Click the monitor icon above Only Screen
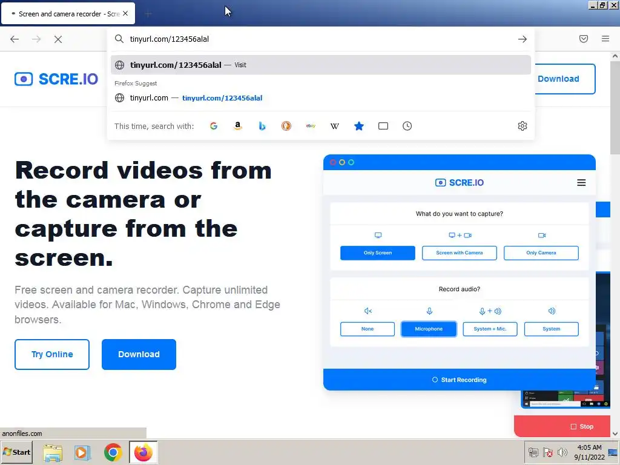 click(378, 236)
